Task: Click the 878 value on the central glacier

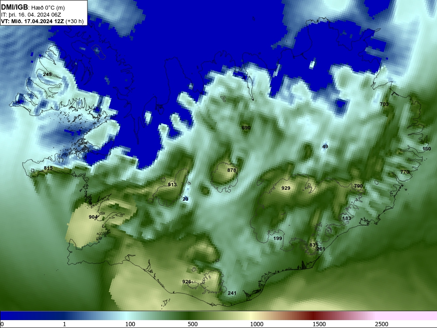Action: point(232,170)
